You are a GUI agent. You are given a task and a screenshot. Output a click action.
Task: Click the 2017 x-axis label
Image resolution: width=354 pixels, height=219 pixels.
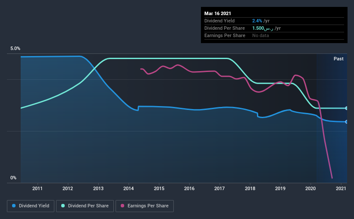pos(219,188)
